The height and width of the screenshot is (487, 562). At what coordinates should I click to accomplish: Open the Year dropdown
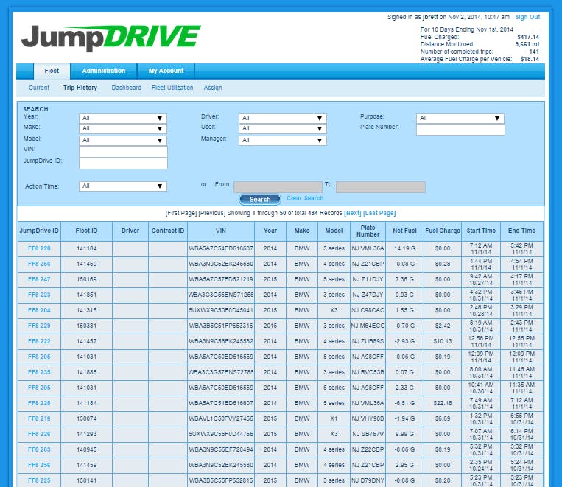click(122, 118)
